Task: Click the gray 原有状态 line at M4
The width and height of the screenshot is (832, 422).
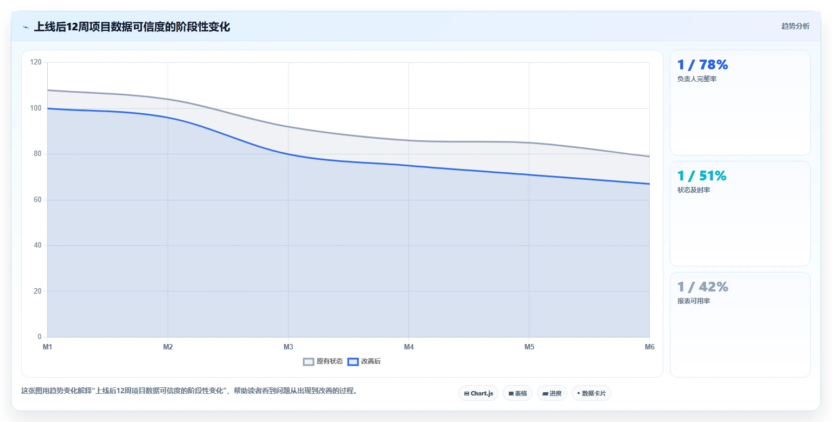Action: pyautogui.click(x=408, y=140)
